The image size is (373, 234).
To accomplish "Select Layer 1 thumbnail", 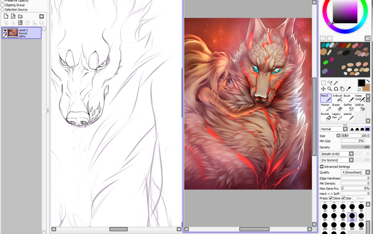I will click(13, 33).
